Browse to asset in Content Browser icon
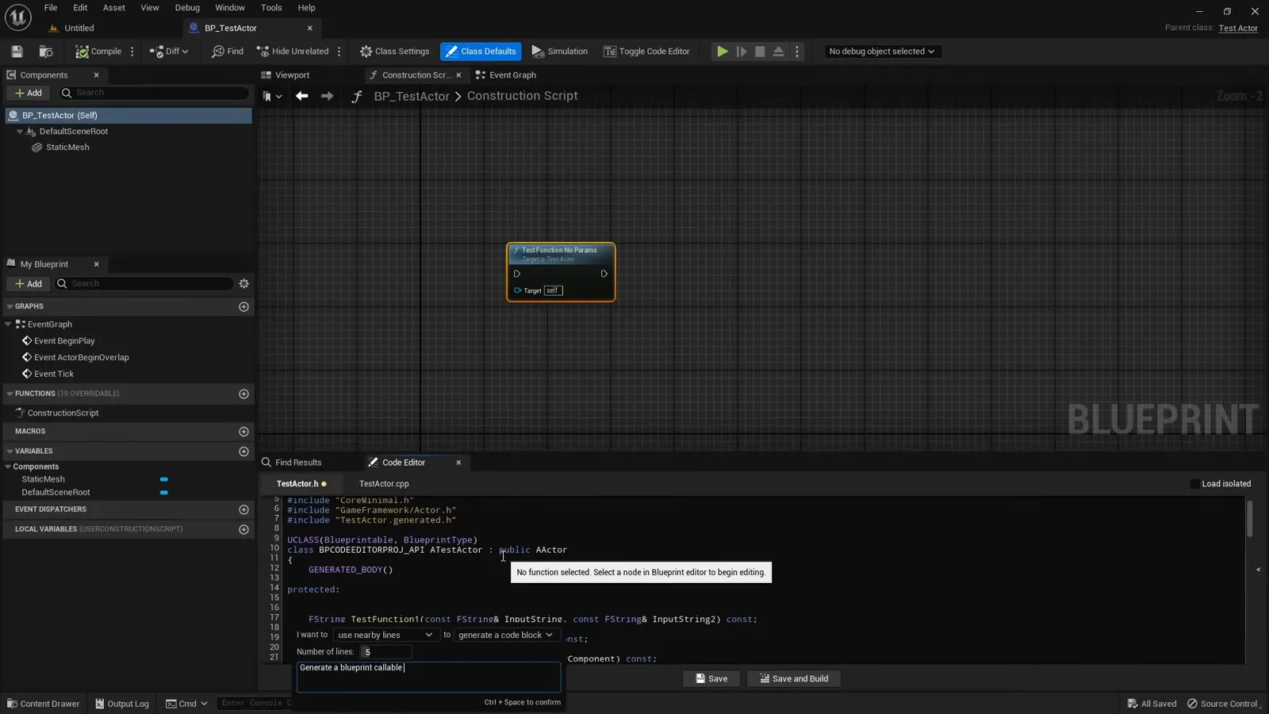The image size is (1269, 714). [x=46, y=52]
